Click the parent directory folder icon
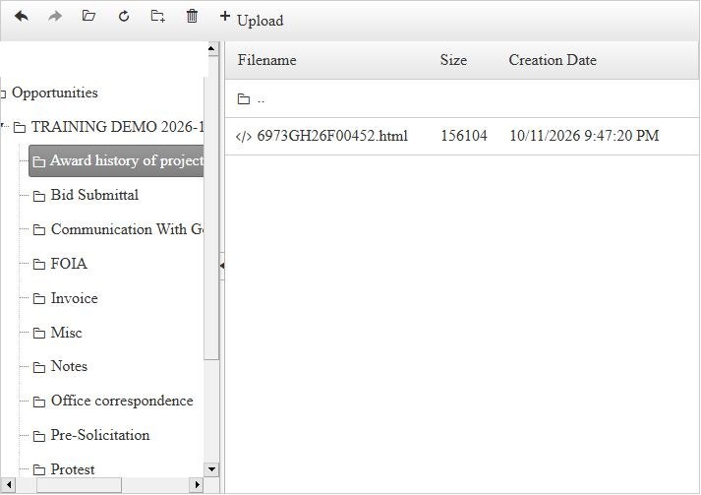 point(244,99)
